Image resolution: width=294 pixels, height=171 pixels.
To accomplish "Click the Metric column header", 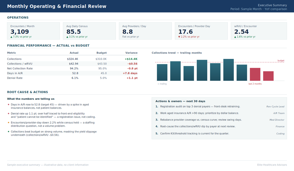I will 11,53.
